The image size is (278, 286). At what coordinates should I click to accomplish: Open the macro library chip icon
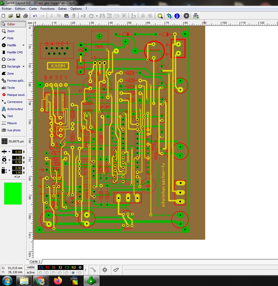[186, 16]
